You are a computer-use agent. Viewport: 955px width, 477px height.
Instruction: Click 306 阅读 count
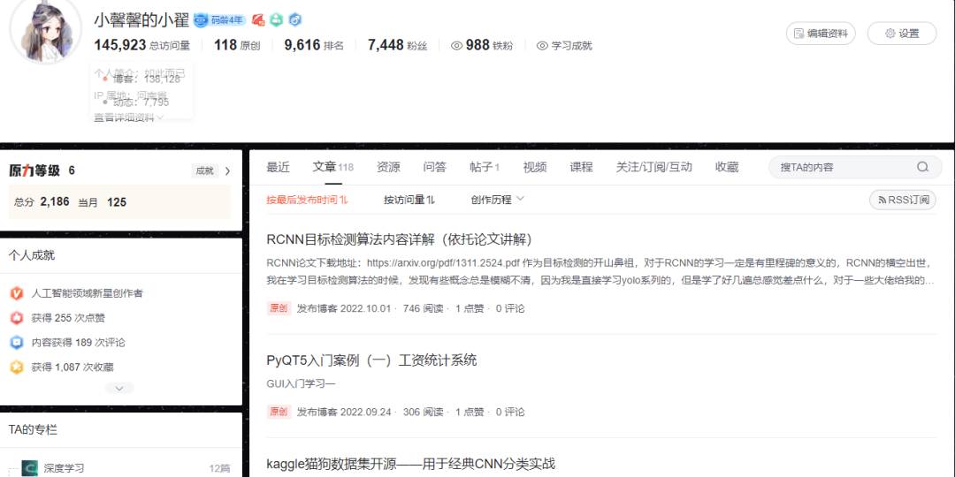[424, 412]
